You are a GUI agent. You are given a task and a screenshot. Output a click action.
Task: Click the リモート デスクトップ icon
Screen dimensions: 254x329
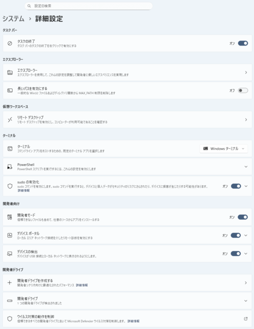[10, 120]
